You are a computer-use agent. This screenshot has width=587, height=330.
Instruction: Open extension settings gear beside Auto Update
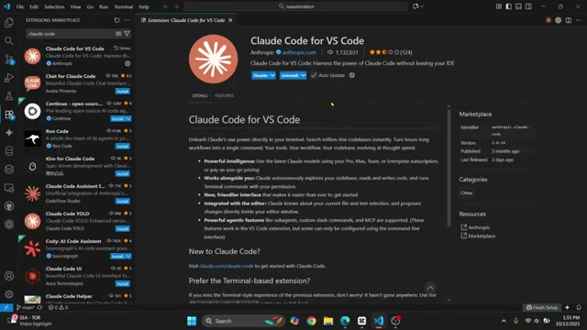pos(352,75)
